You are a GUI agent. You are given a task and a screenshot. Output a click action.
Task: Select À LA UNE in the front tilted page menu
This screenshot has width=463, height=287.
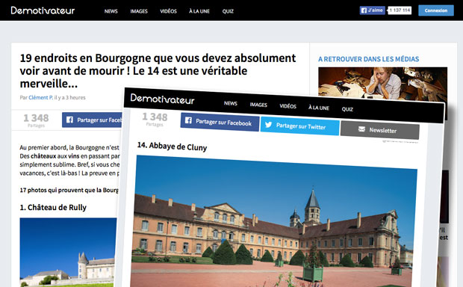(319, 108)
